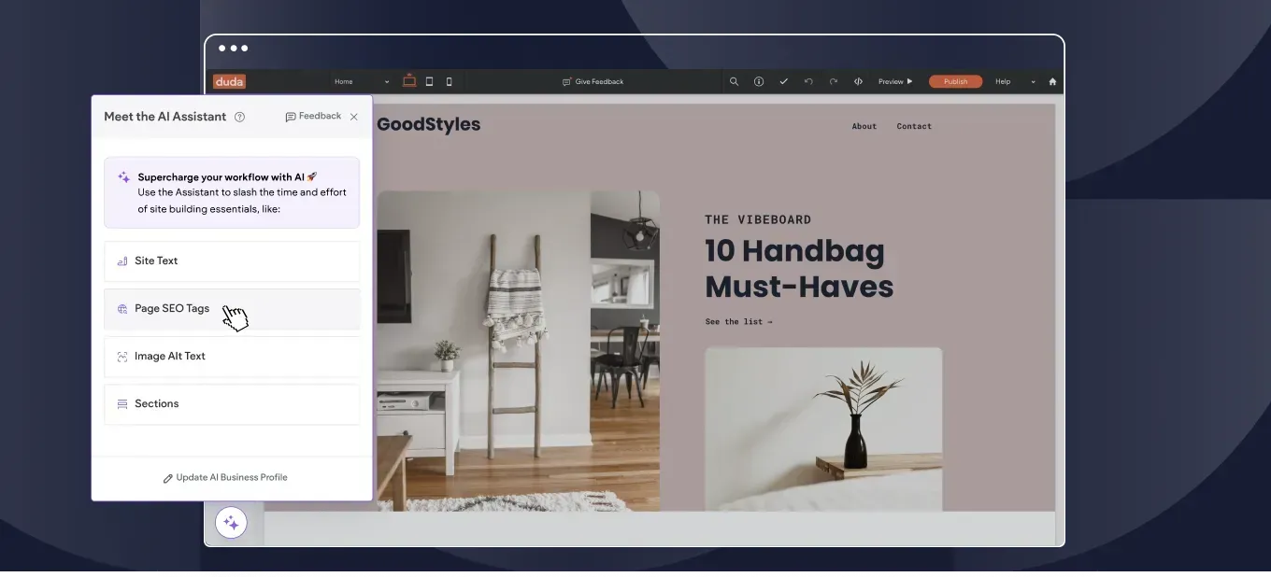Screen dimensions: 1271x577
Task: Open the info circle icon in the toolbar
Action: 759,81
